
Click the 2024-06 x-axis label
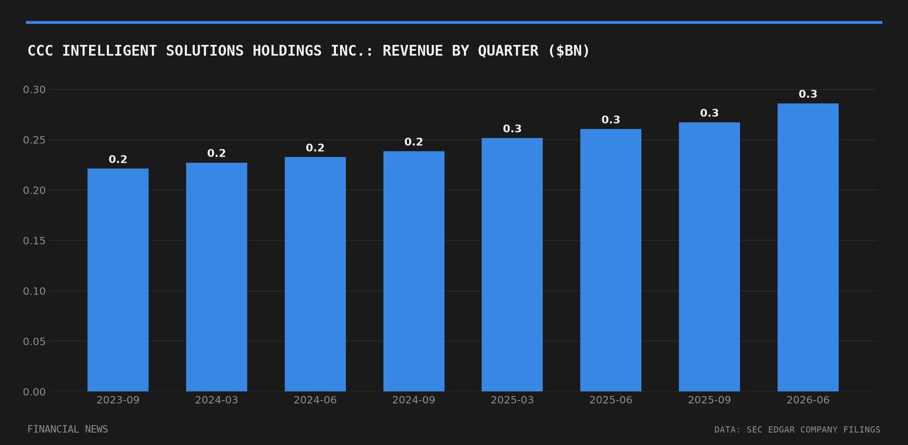315,400
